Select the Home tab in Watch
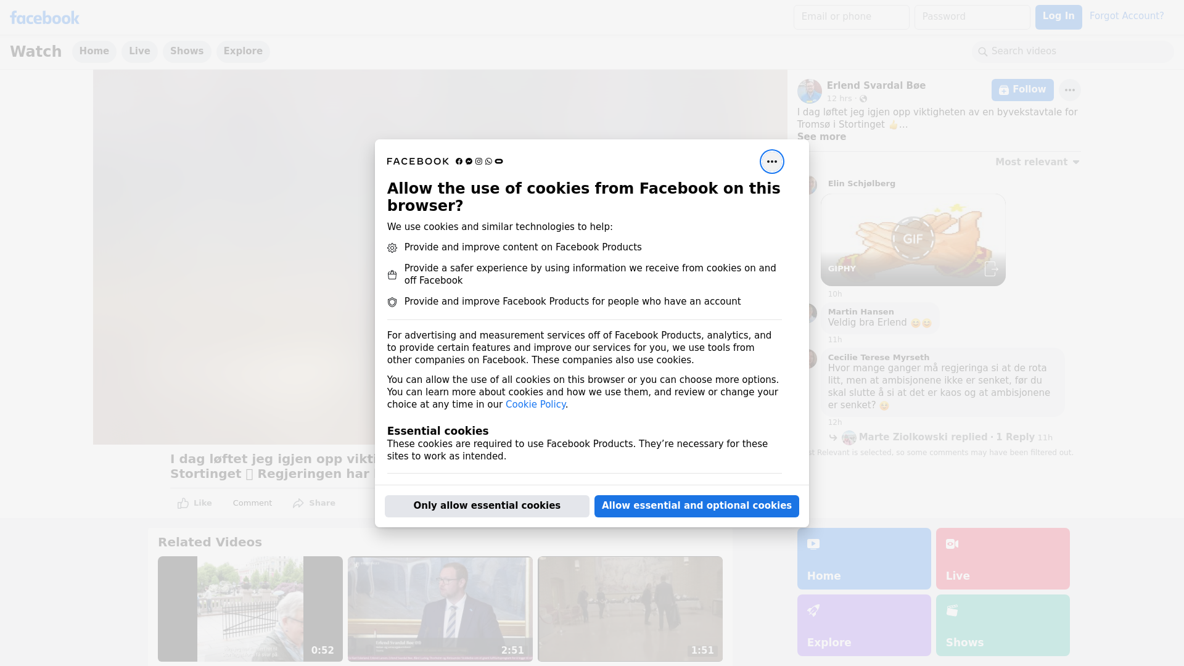Image resolution: width=1184 pixels, height=666 pixels. tap(94, 51)
